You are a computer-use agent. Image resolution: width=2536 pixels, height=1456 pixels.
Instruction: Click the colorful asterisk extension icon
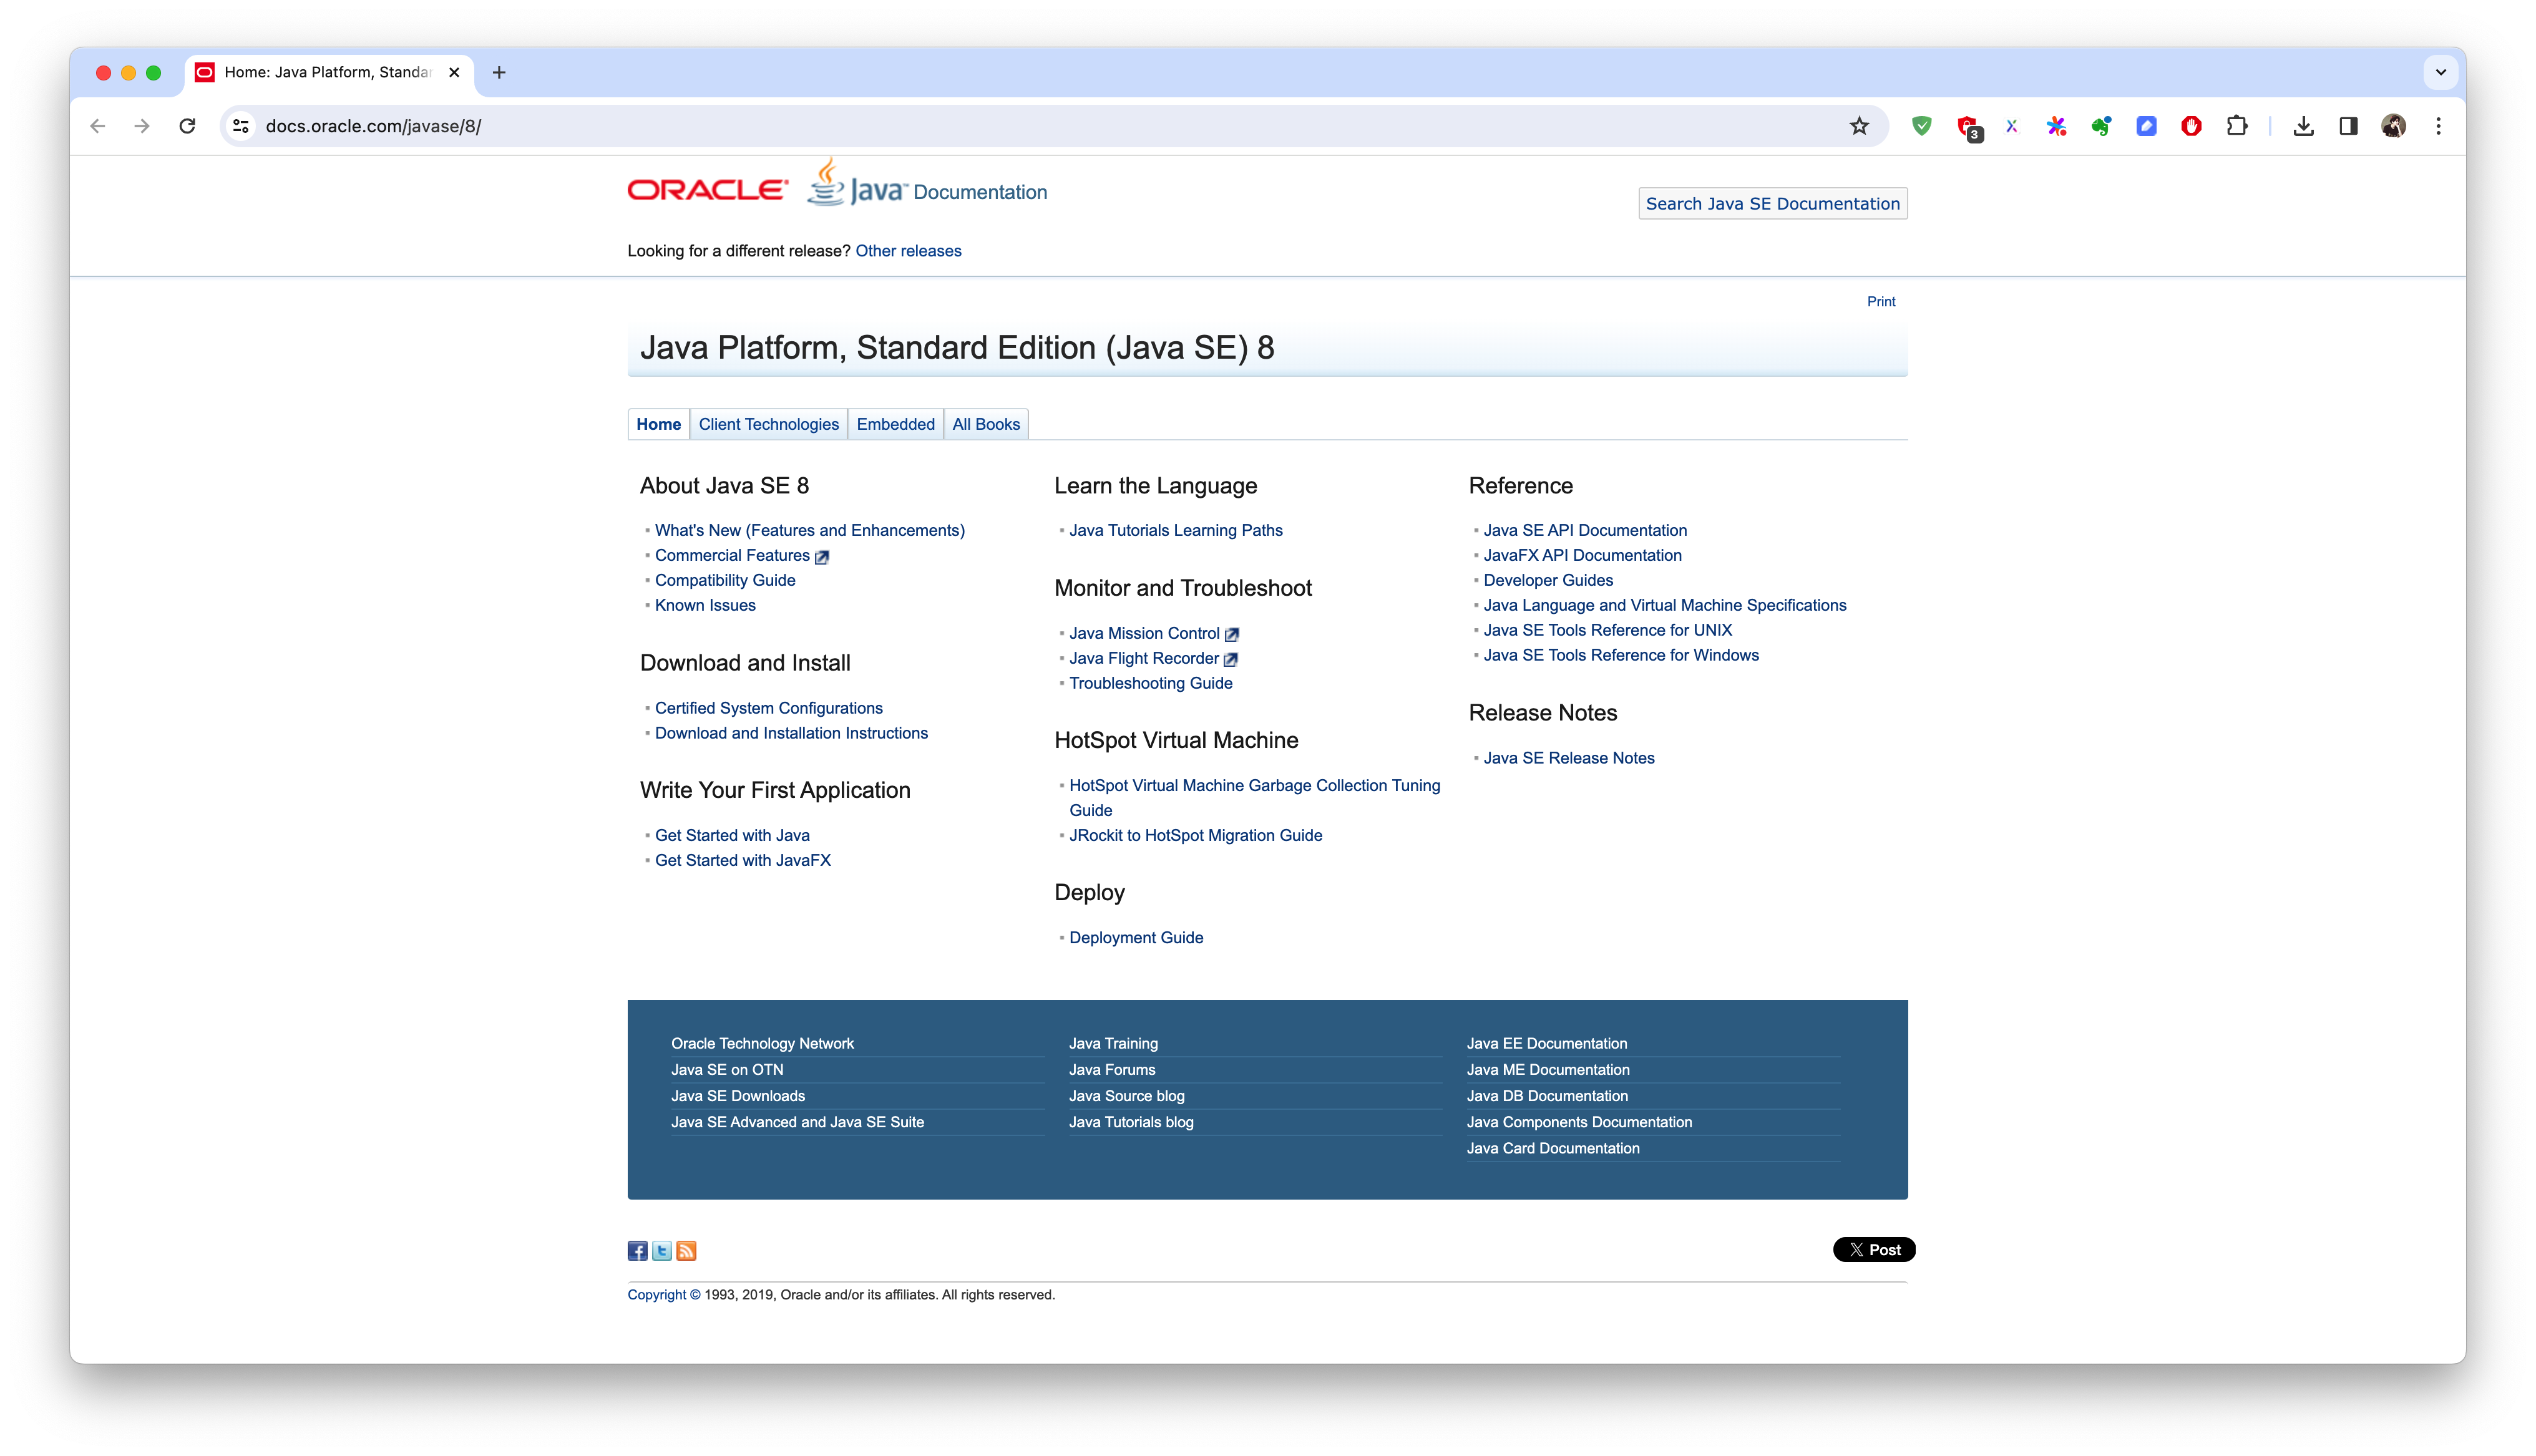(2056, 126)
